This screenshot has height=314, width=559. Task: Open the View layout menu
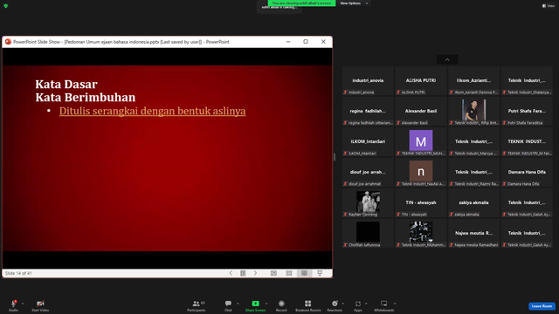click(x=549, y=6)
